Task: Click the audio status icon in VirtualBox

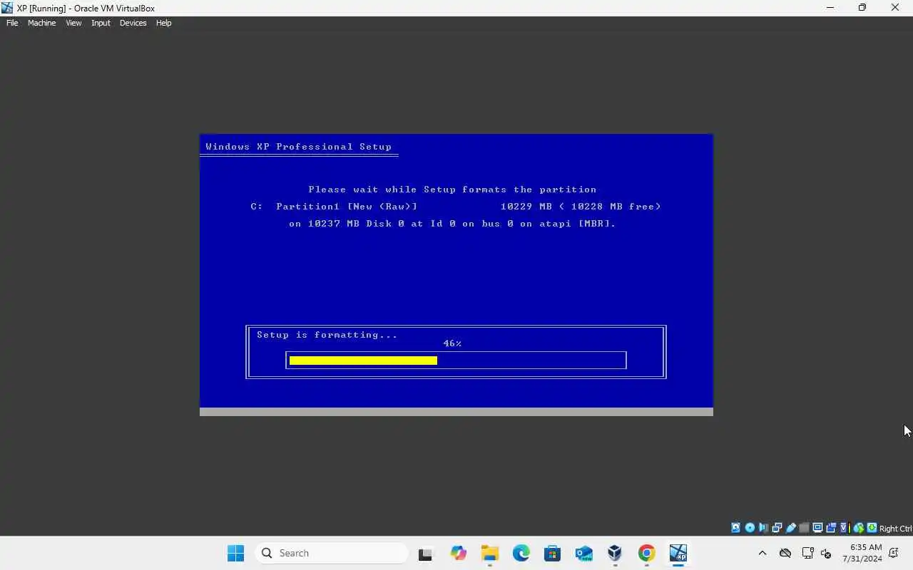Action: (763, 528)
